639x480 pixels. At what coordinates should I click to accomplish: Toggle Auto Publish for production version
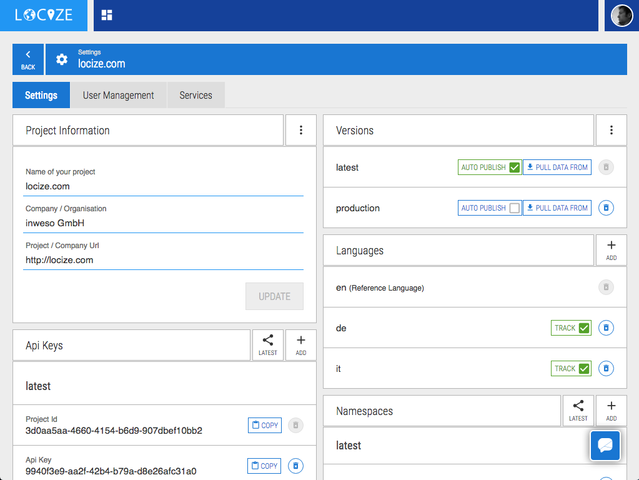490,208
